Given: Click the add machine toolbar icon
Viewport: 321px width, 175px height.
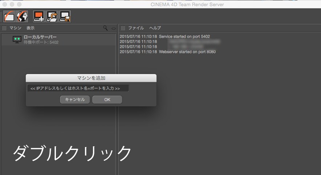Looking at the screenshot, I should (39, 16).
